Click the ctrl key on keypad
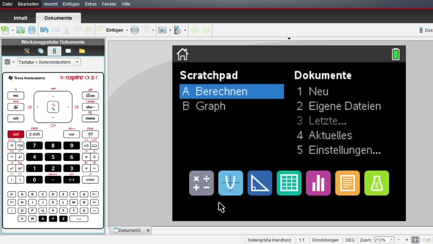The image size is (433, 244). coord(16,134)
